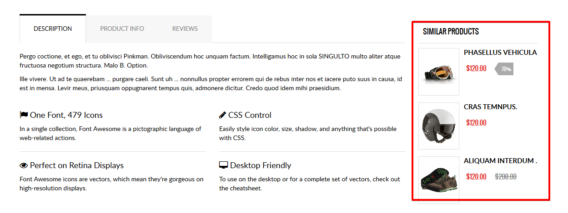Show the Reviews tab

pos(185,29)
